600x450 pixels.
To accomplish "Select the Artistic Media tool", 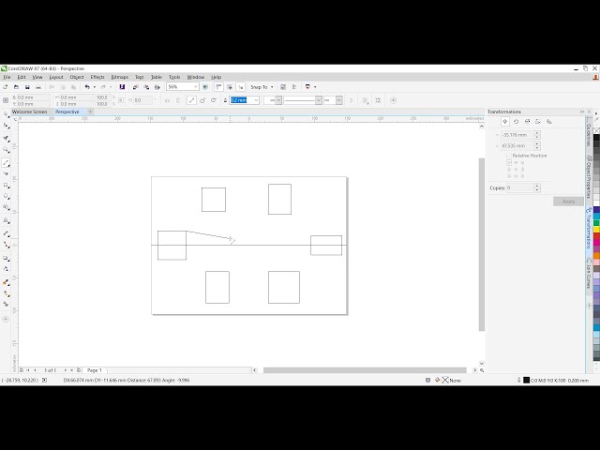I will click(x=6, y=174).
